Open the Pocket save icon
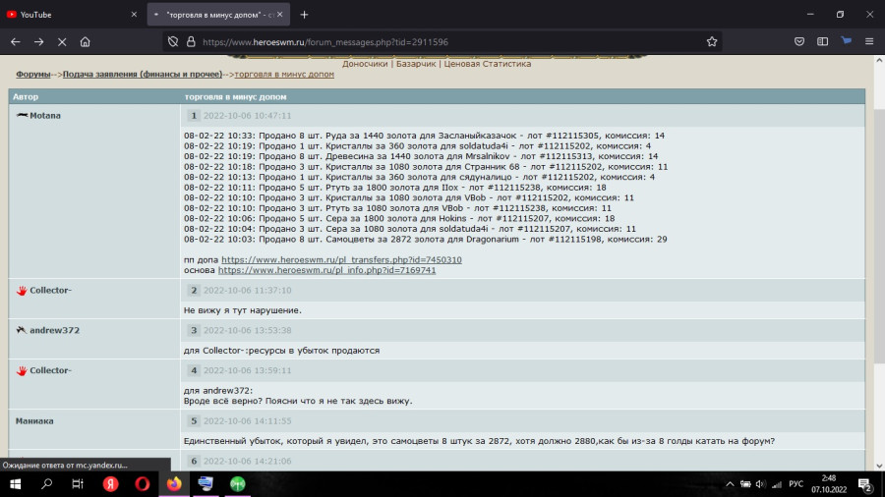Image resolution: width=885 pixels, height=497 pixels. pos(797,42)
